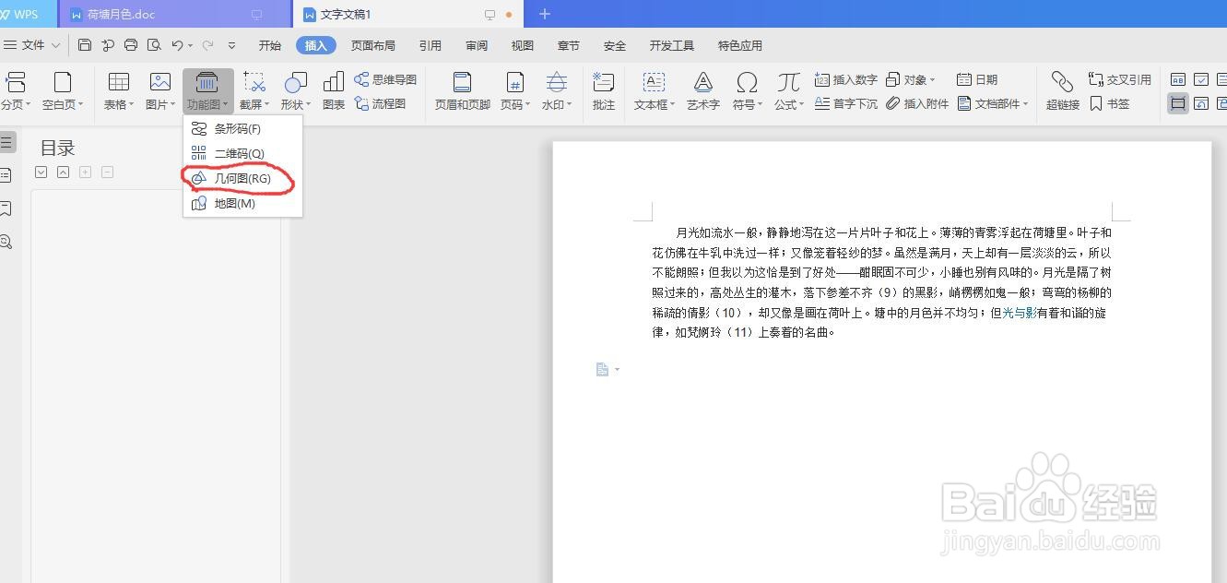The width and height of the screenshot is (1227, 583).
Task: Open find magnifier in left sidebar
Action: pyautogui.click(x=6, y=242)
